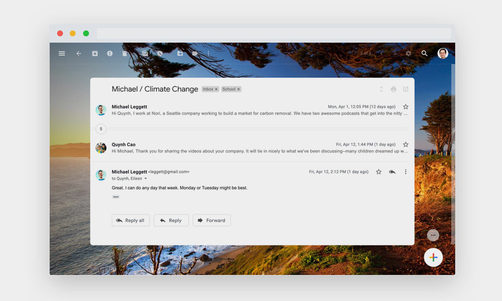This screenshot has width=502, height=301.
Task: Open message three-dot menu beside reply arrow
Action: [406, 172]
